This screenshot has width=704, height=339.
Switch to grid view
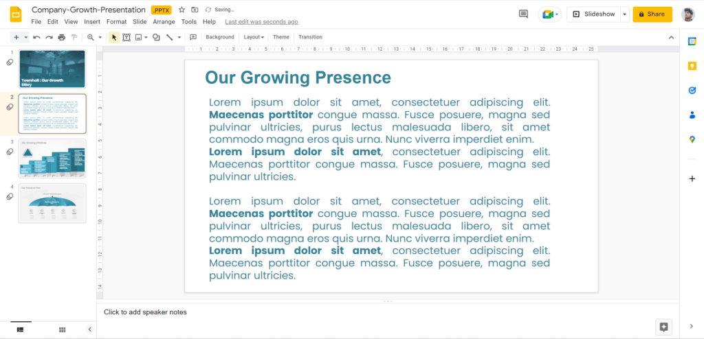(x=63, y=329)
